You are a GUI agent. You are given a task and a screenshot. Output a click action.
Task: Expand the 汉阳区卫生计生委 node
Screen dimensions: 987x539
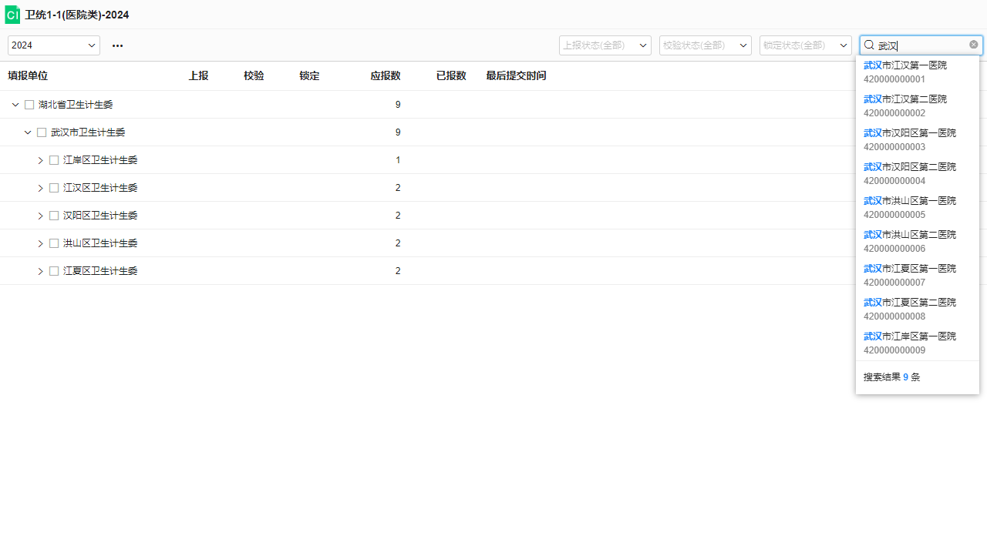[41, 216]
